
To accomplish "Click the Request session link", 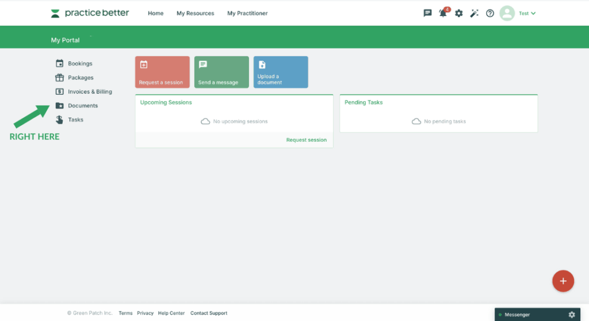I will click(306, 140).
